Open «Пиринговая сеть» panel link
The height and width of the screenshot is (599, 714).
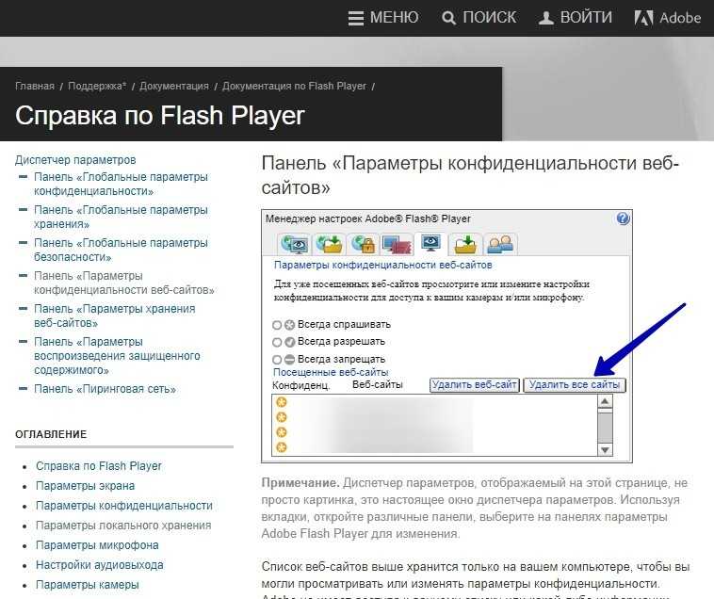point(105,389)
